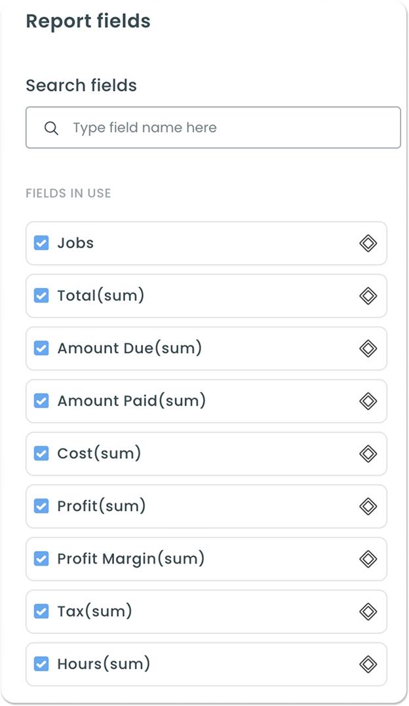Toggle off the Cost(sum) checkbox

pyautogui.click(x=41, y=453)
